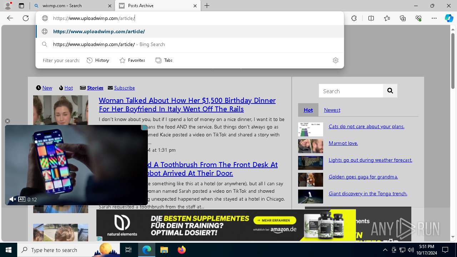Click the taskbar search box
The width and height of the screenshot is (457, 257).
click(69, 250)
